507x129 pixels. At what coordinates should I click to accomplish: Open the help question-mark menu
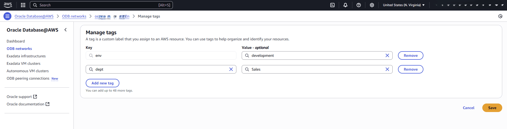click(x=359, y=5)
